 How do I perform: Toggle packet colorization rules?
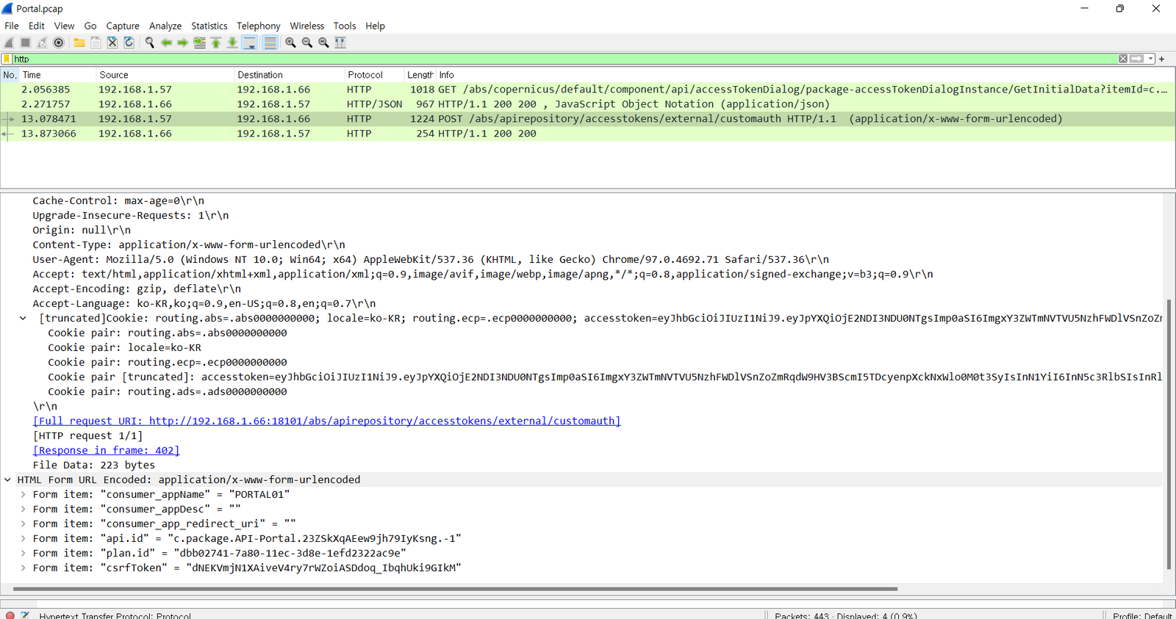pos(270,43)
